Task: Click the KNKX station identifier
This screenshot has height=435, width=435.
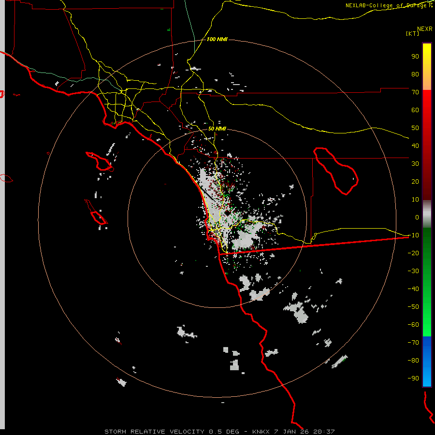Action: point(261,432)
